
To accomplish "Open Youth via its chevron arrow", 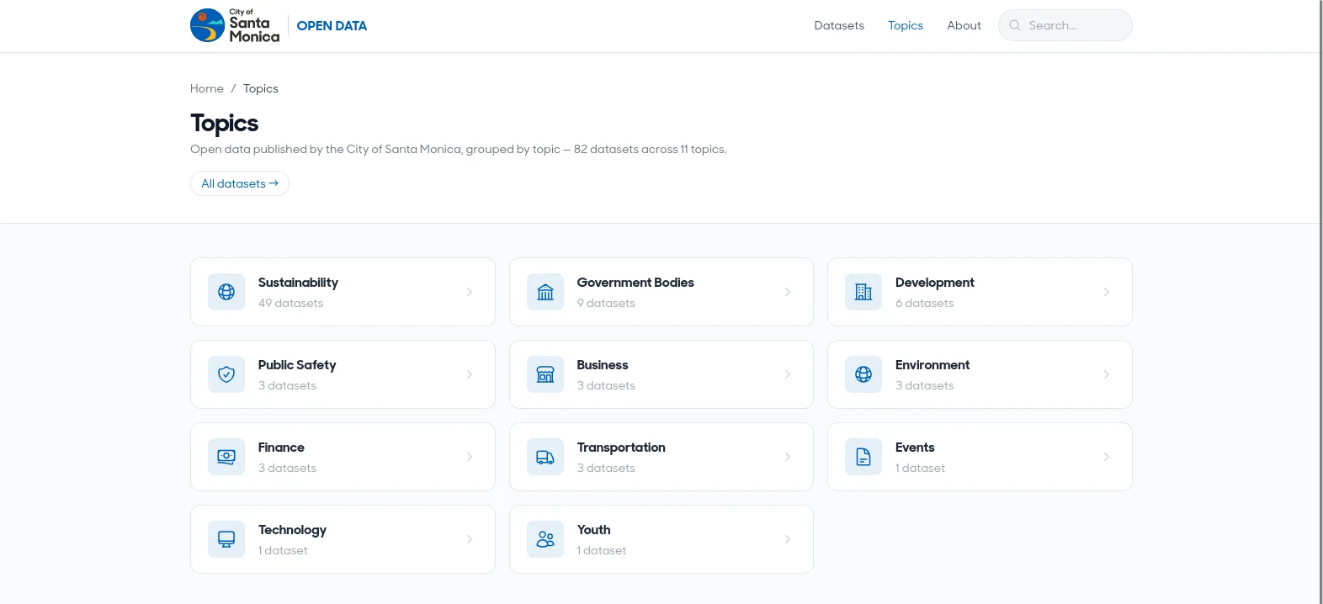I will [x=788, y=539].
